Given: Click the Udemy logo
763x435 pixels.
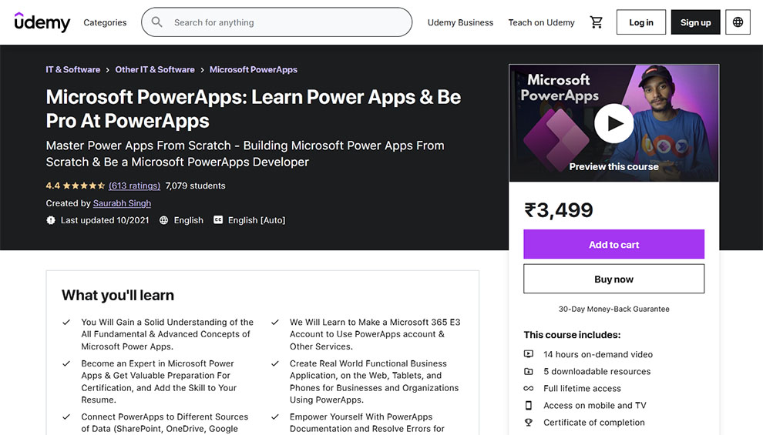Looking at the screenshot, I should pyautogui.click(x=42, y=22).
